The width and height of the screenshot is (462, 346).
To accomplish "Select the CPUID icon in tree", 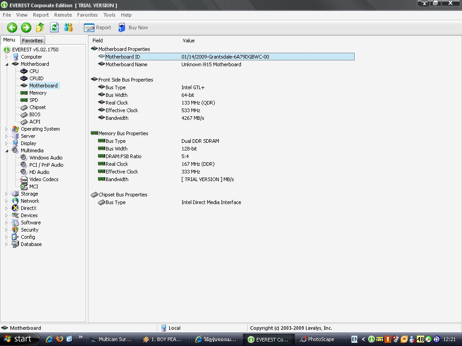I will point(24,78).
